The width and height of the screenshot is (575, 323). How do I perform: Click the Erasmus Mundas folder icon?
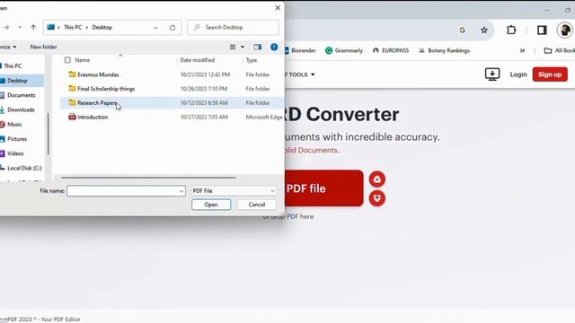pos(72,74)
